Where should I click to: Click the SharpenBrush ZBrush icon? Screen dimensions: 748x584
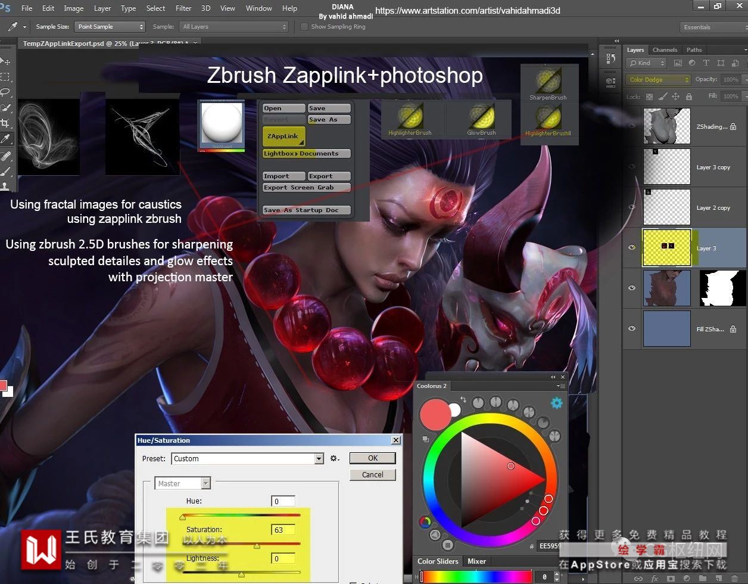pyautogui.click(x=548, y=83)
